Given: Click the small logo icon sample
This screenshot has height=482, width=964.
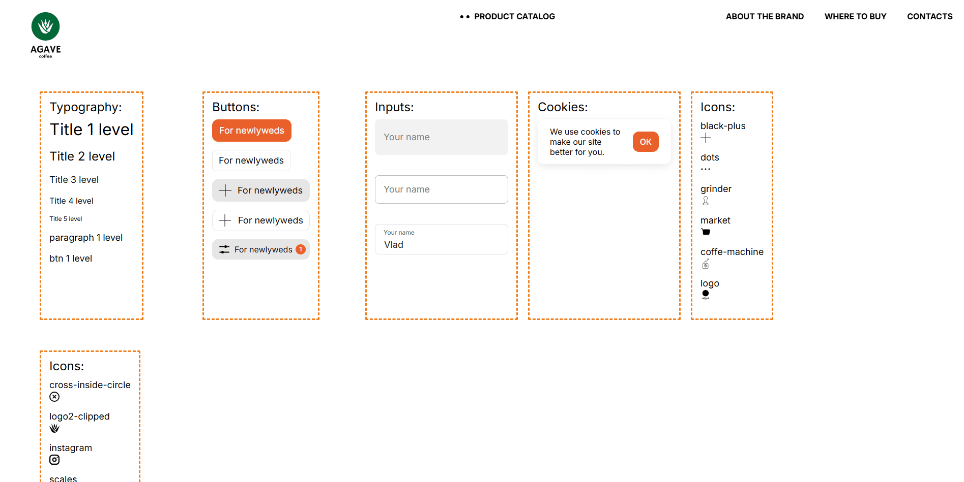Looking at the screenshot, I should click(706, 295).
